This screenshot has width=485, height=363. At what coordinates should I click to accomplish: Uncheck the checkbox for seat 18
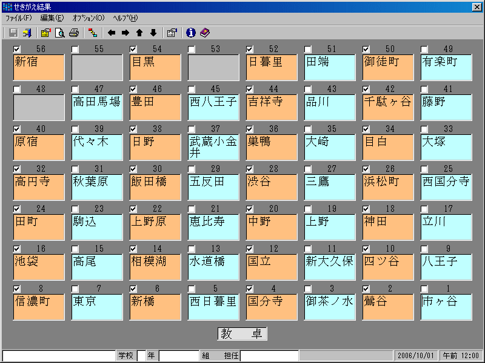tap(366, 209)
